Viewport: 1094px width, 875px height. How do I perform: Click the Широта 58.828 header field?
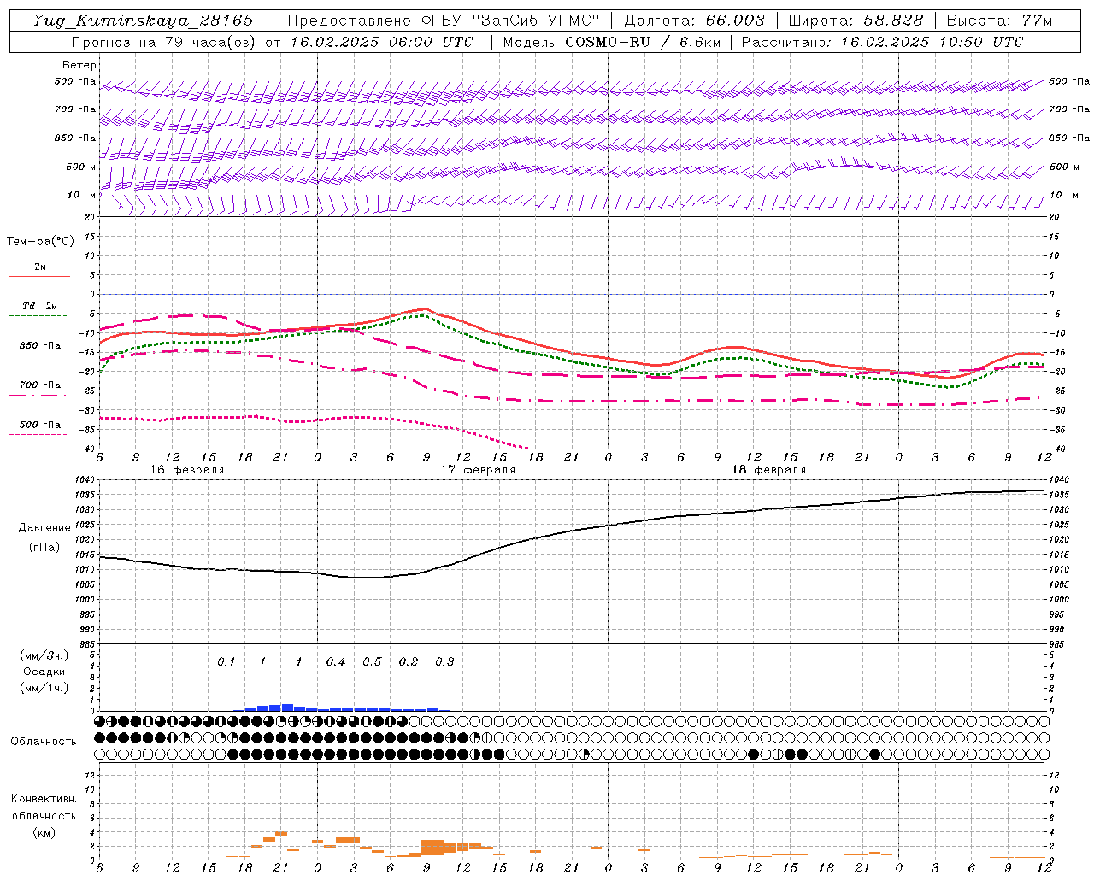pos(856,21)
